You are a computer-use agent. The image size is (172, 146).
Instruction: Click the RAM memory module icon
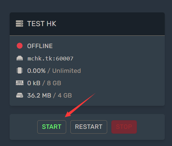pos(20,83)
